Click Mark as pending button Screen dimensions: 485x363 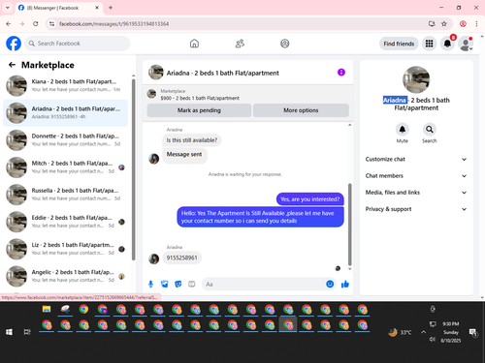pos(199,110)
